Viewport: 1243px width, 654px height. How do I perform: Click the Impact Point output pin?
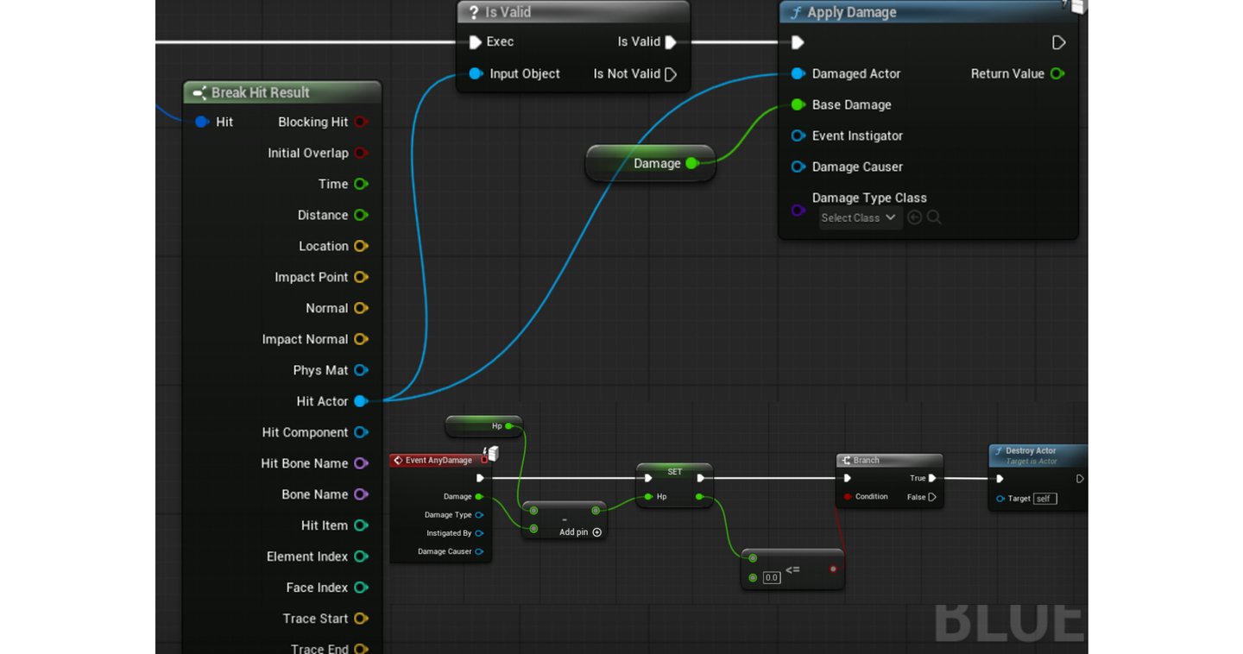tap(361, 277)
